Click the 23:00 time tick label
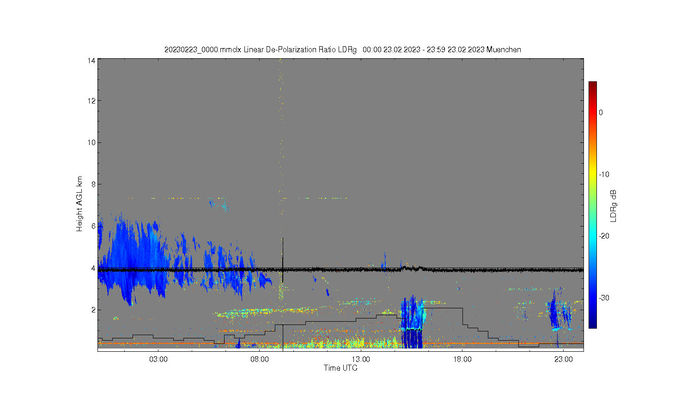 (563, 359)
